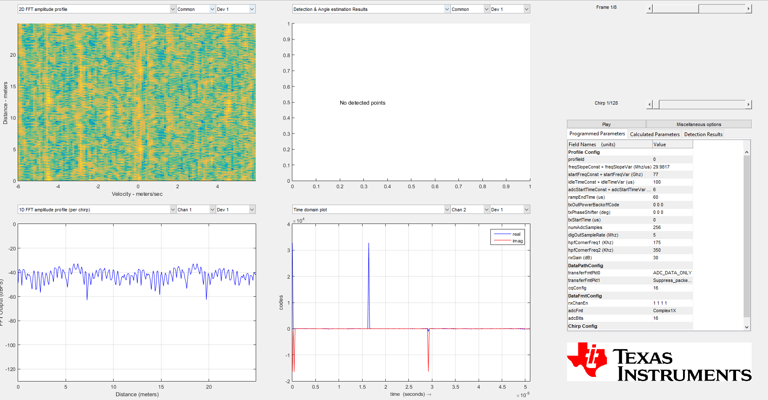The image size is (768, 400).
Task: Select the adcBits row
Action: click(x=630, y=318)
